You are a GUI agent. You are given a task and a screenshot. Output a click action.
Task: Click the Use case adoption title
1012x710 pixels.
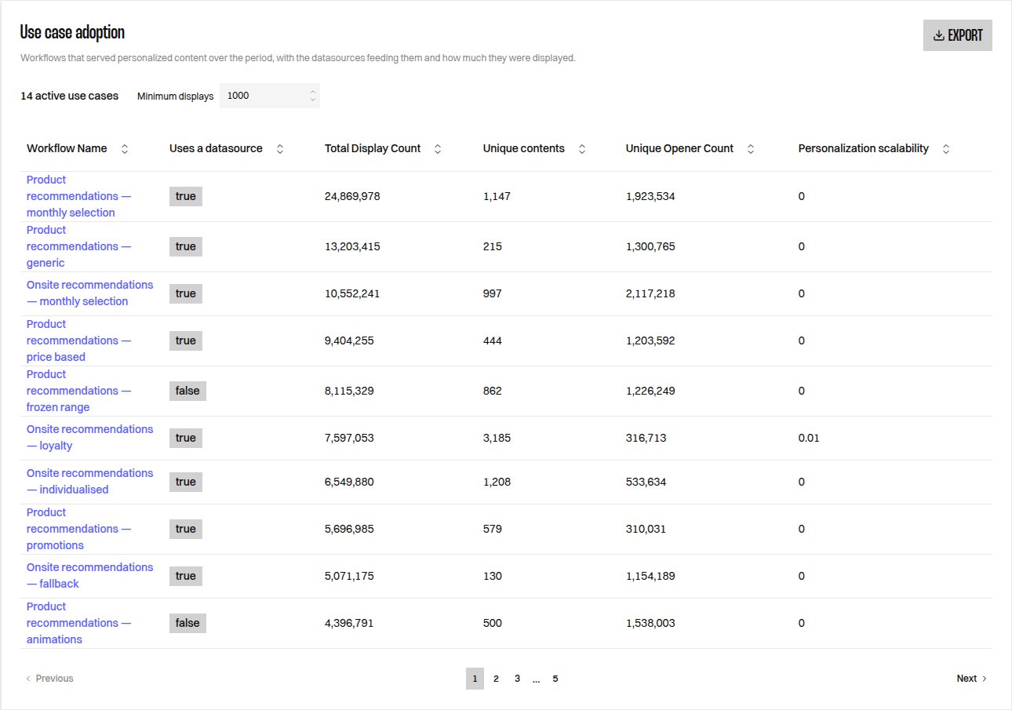(x=72, y=32)
